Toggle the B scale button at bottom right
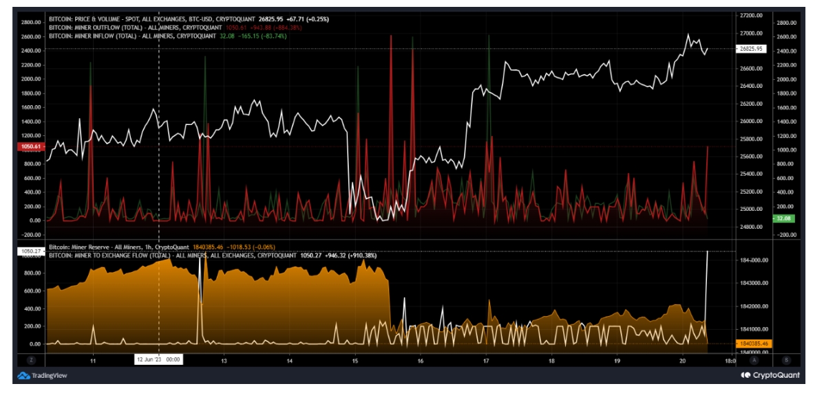Screen dimensions: 815x395 [786, 360]
